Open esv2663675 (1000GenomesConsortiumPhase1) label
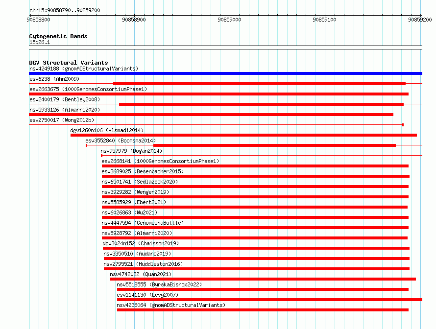The image size is (436, 329). (x=88, y=89)
